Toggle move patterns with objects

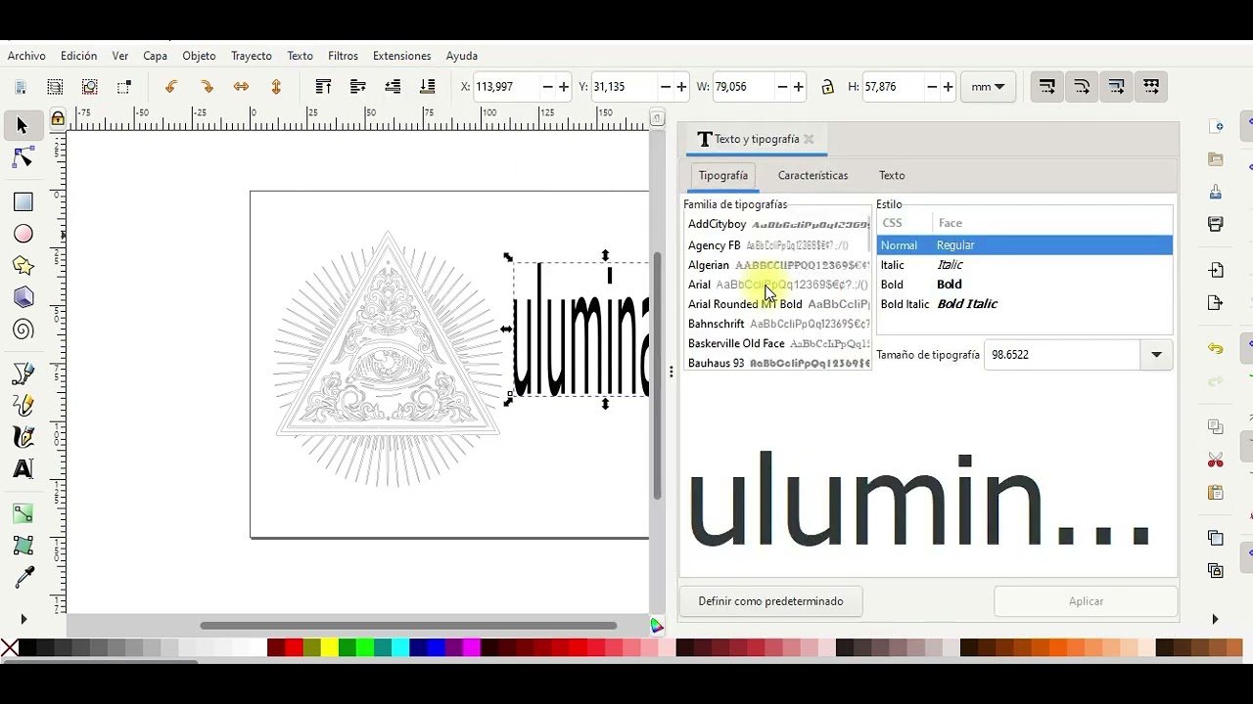(x=1151, y=87)
